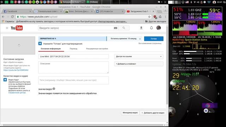Click the magnifier search button

(124, 28)
